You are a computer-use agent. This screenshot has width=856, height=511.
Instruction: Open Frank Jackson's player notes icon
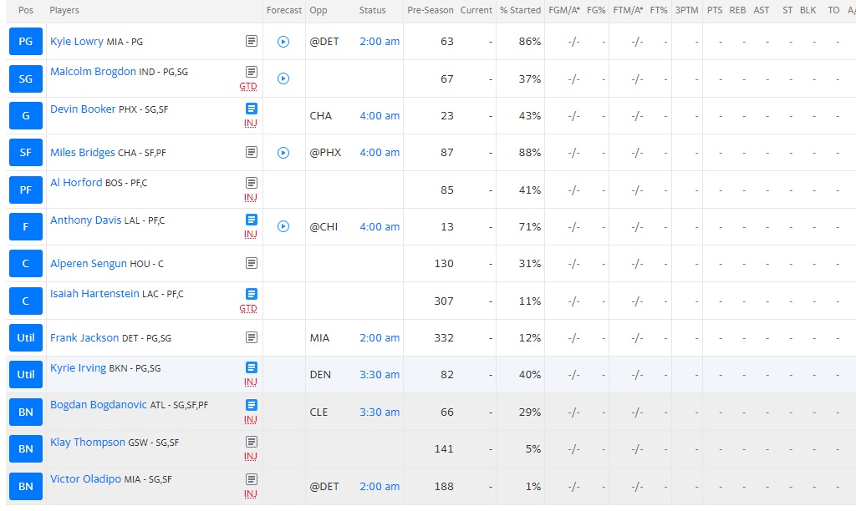tap(251, 337)
